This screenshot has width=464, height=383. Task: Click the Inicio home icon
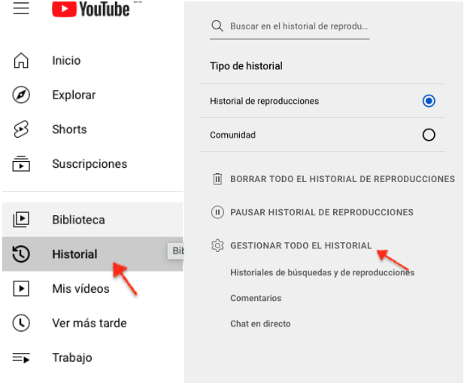click(x=21, y=60)
